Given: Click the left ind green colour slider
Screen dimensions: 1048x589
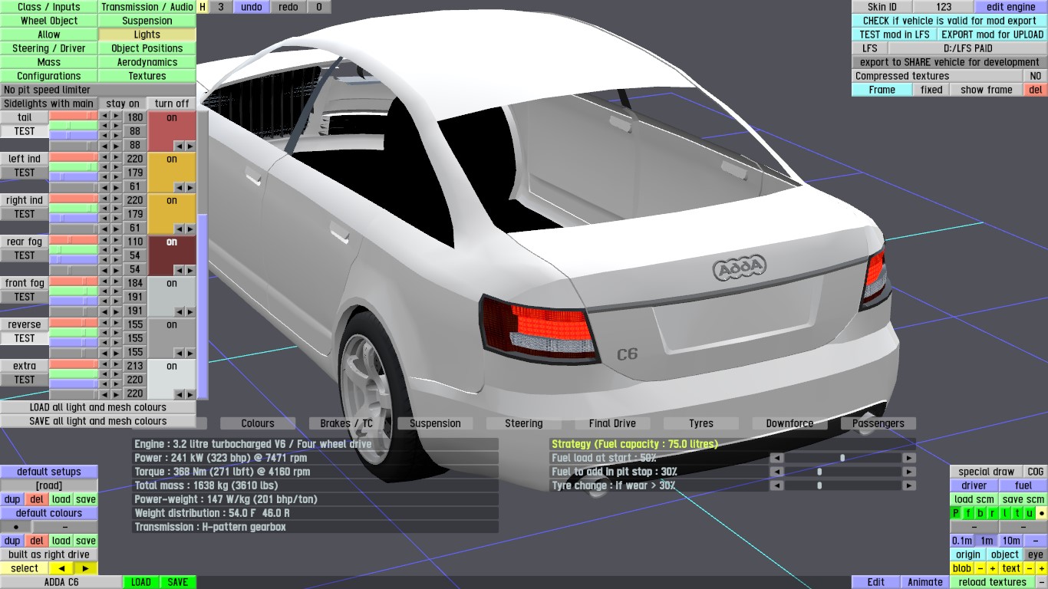Looking at the screenshot, I should (74, 167).
